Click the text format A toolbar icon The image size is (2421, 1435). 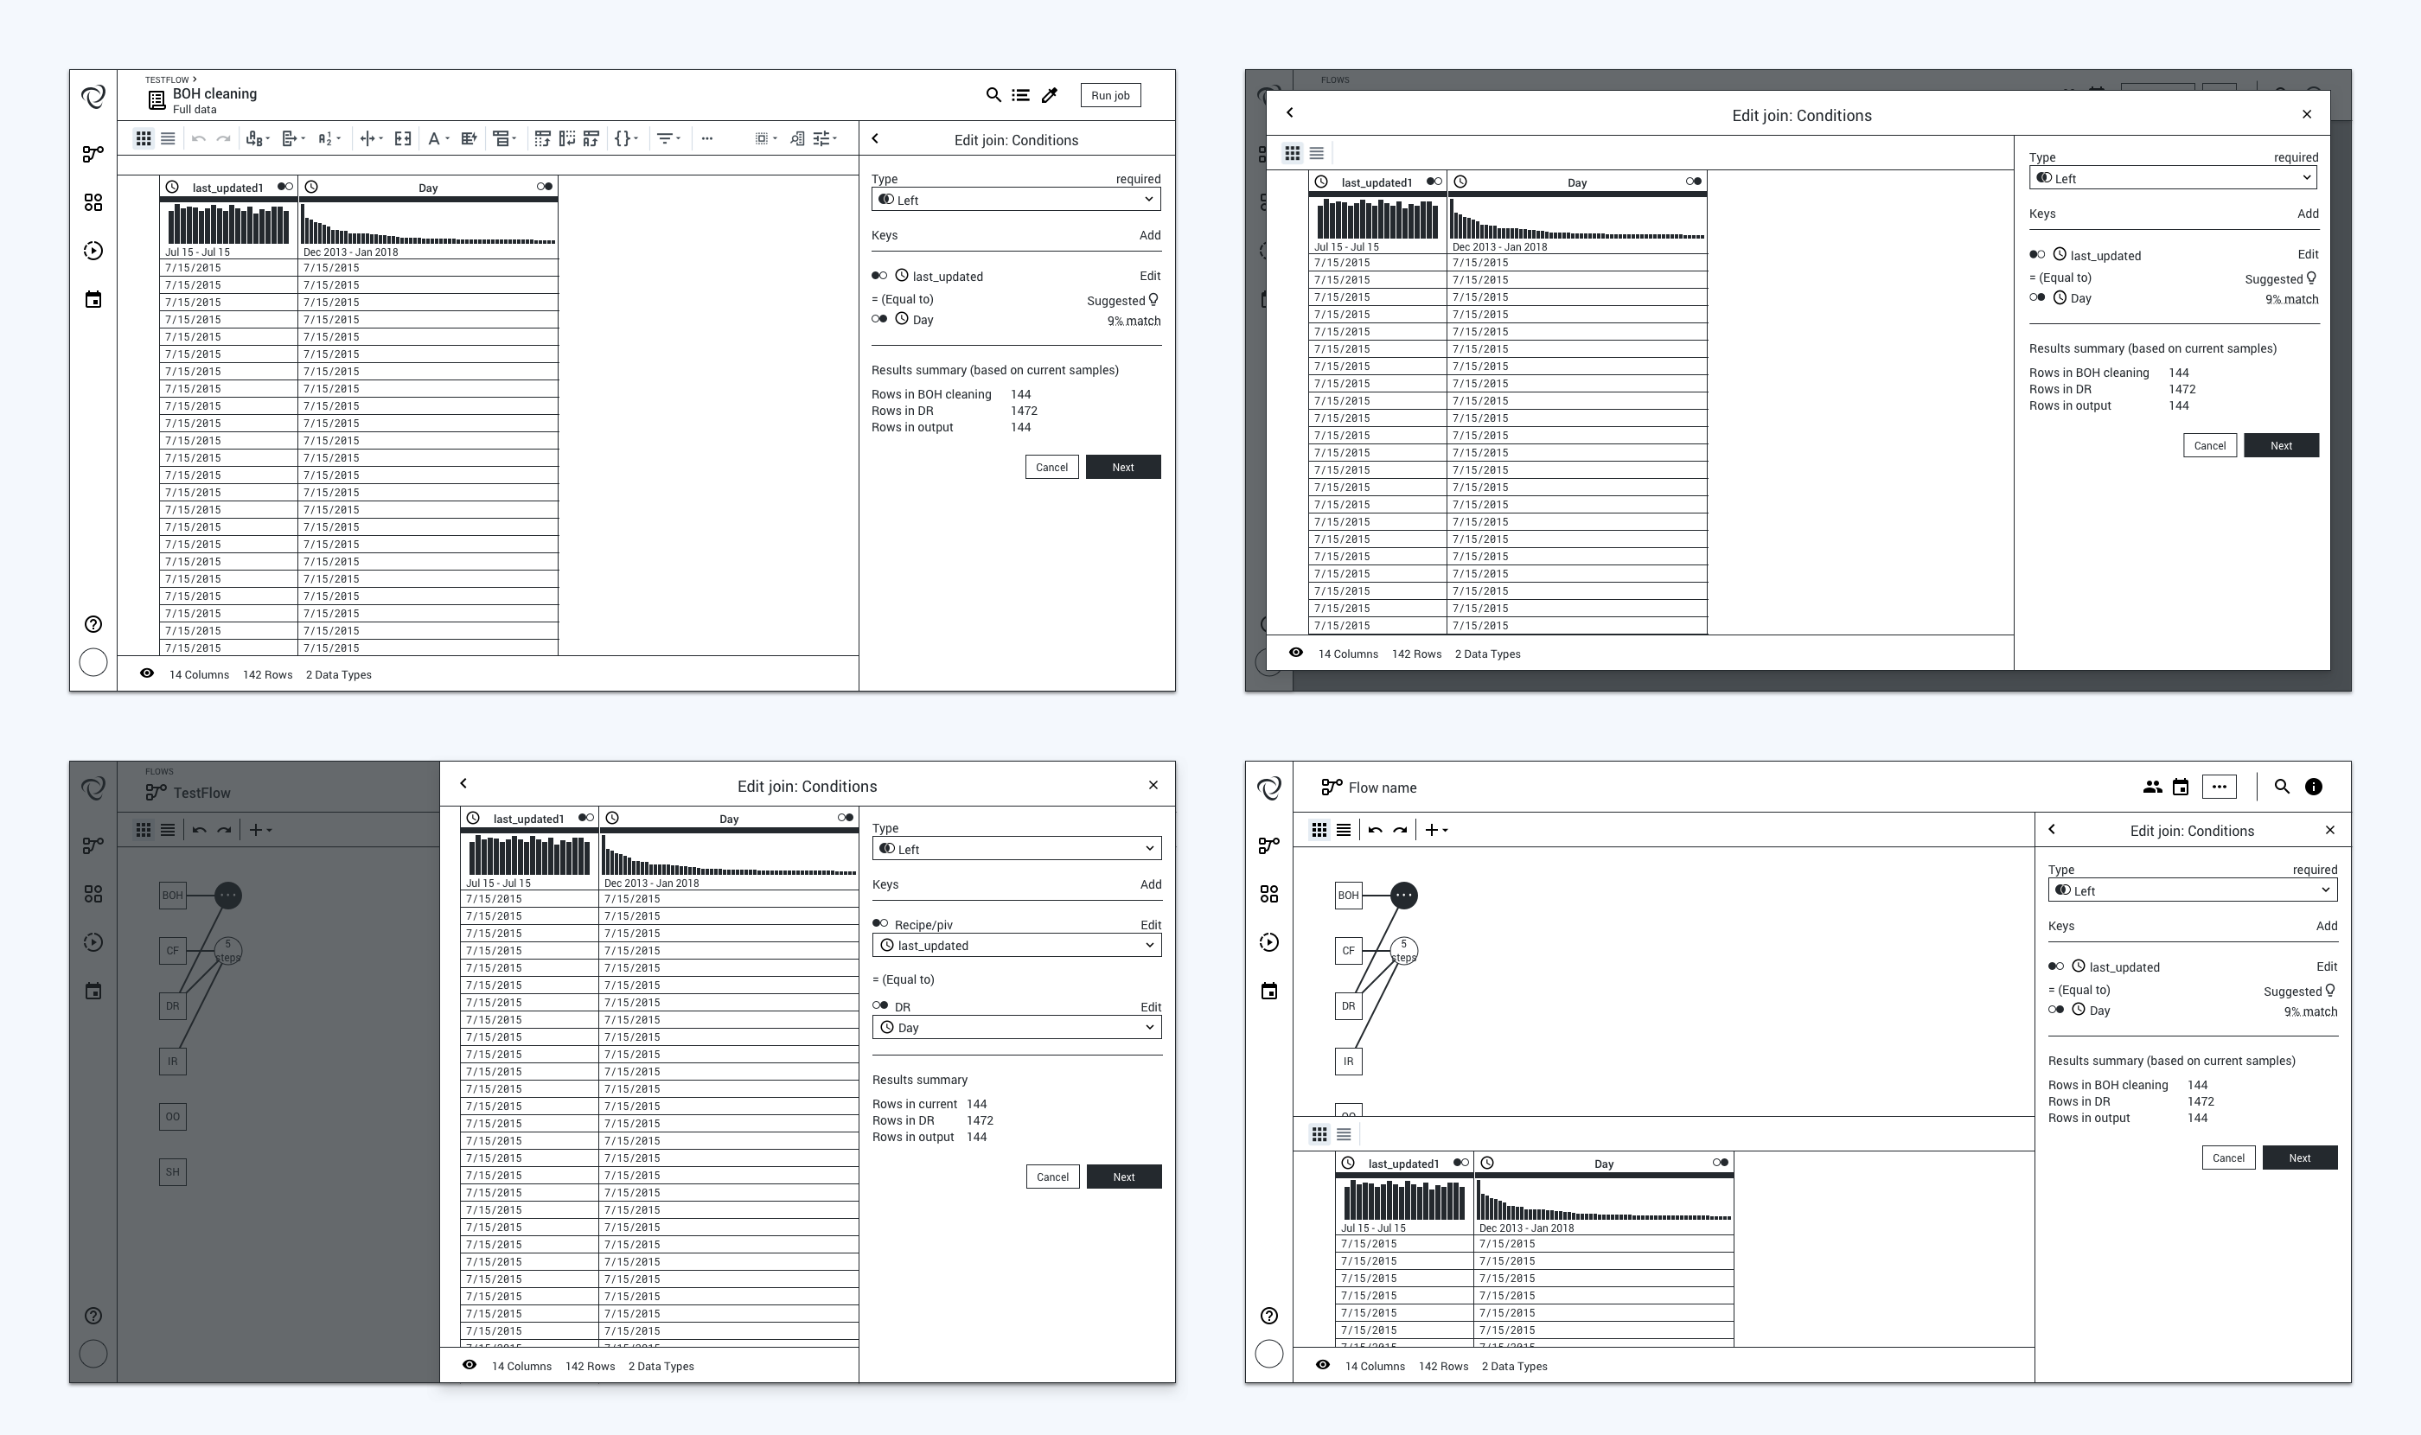coord(434,138)
